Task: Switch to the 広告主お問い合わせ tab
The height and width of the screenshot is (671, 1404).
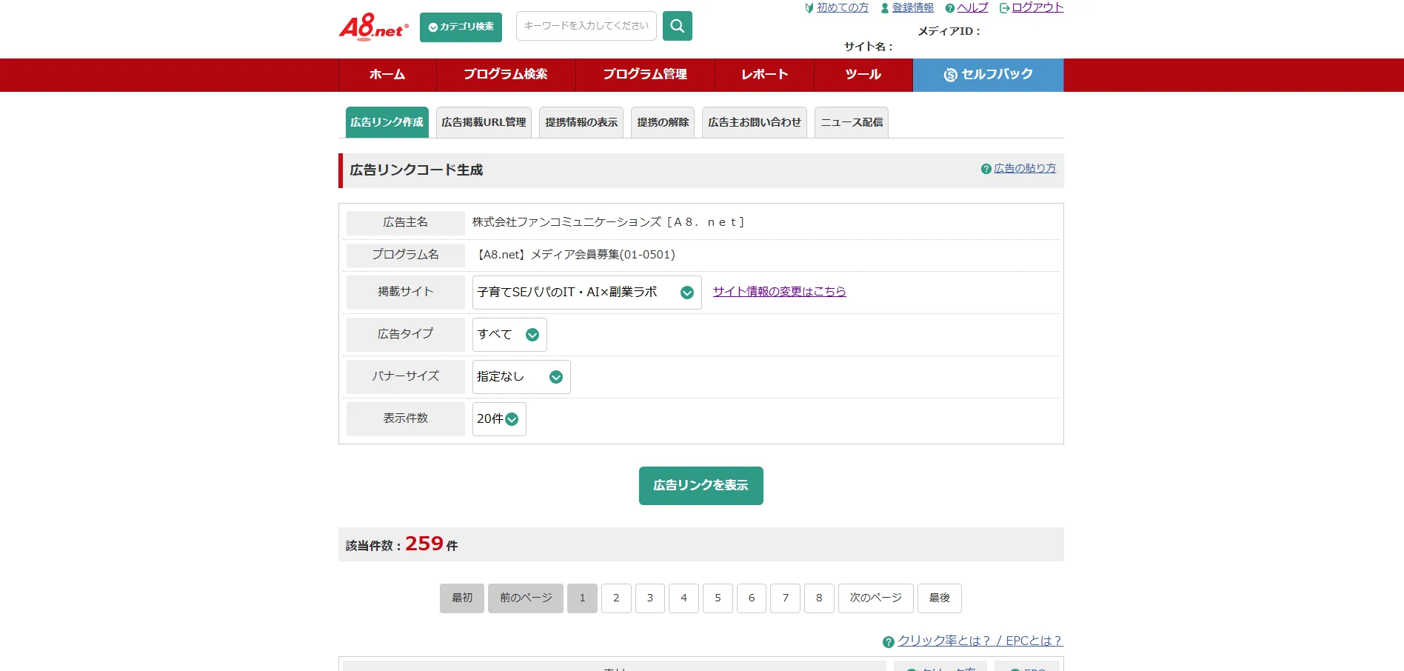Action: click(x=755, y=122)
